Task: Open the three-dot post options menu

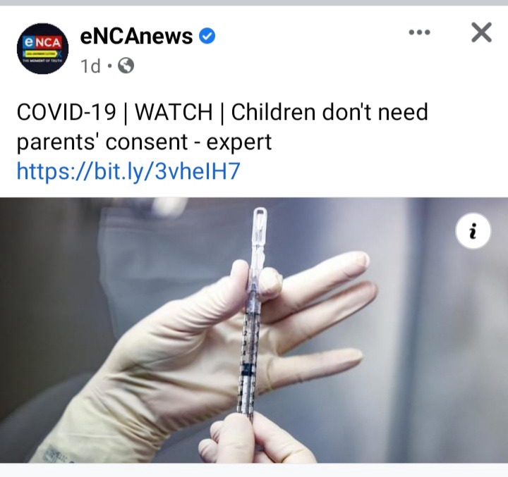Action: 420,32
